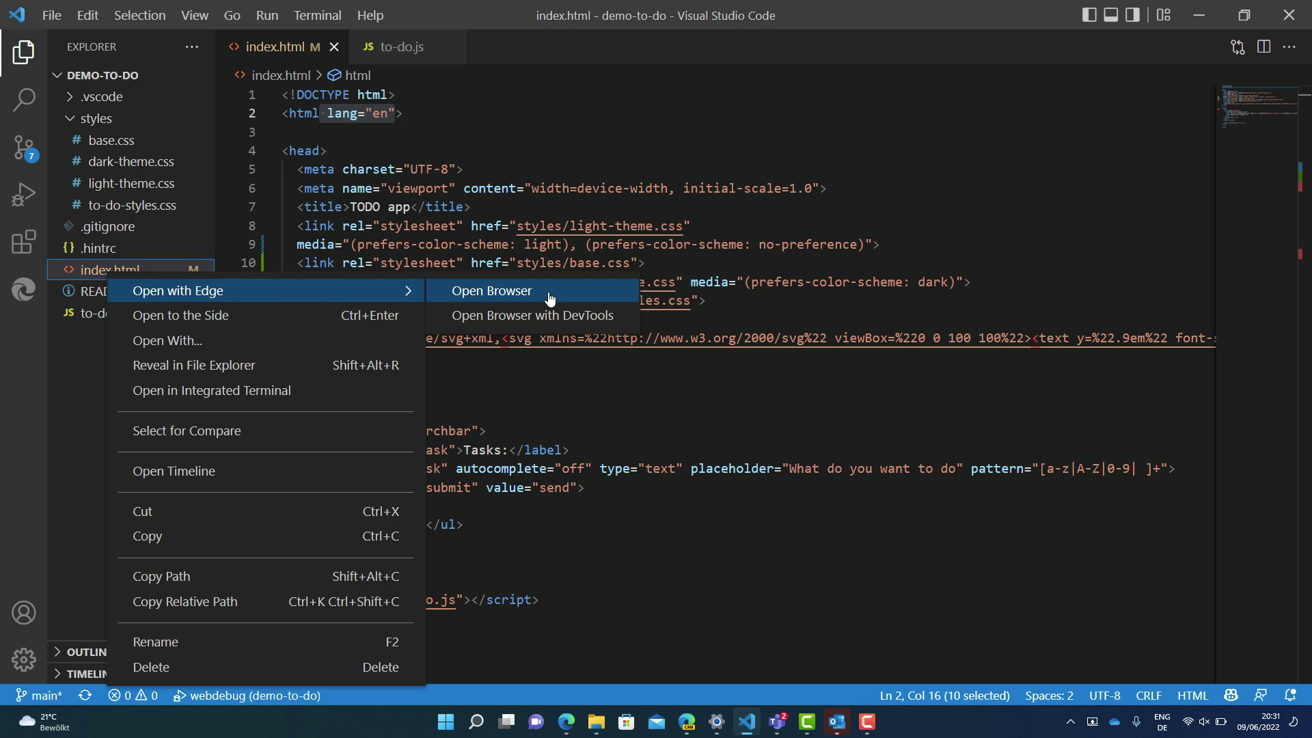
Task: Click the Source Control icon in sidebar
Action: (x=25, y=150)
